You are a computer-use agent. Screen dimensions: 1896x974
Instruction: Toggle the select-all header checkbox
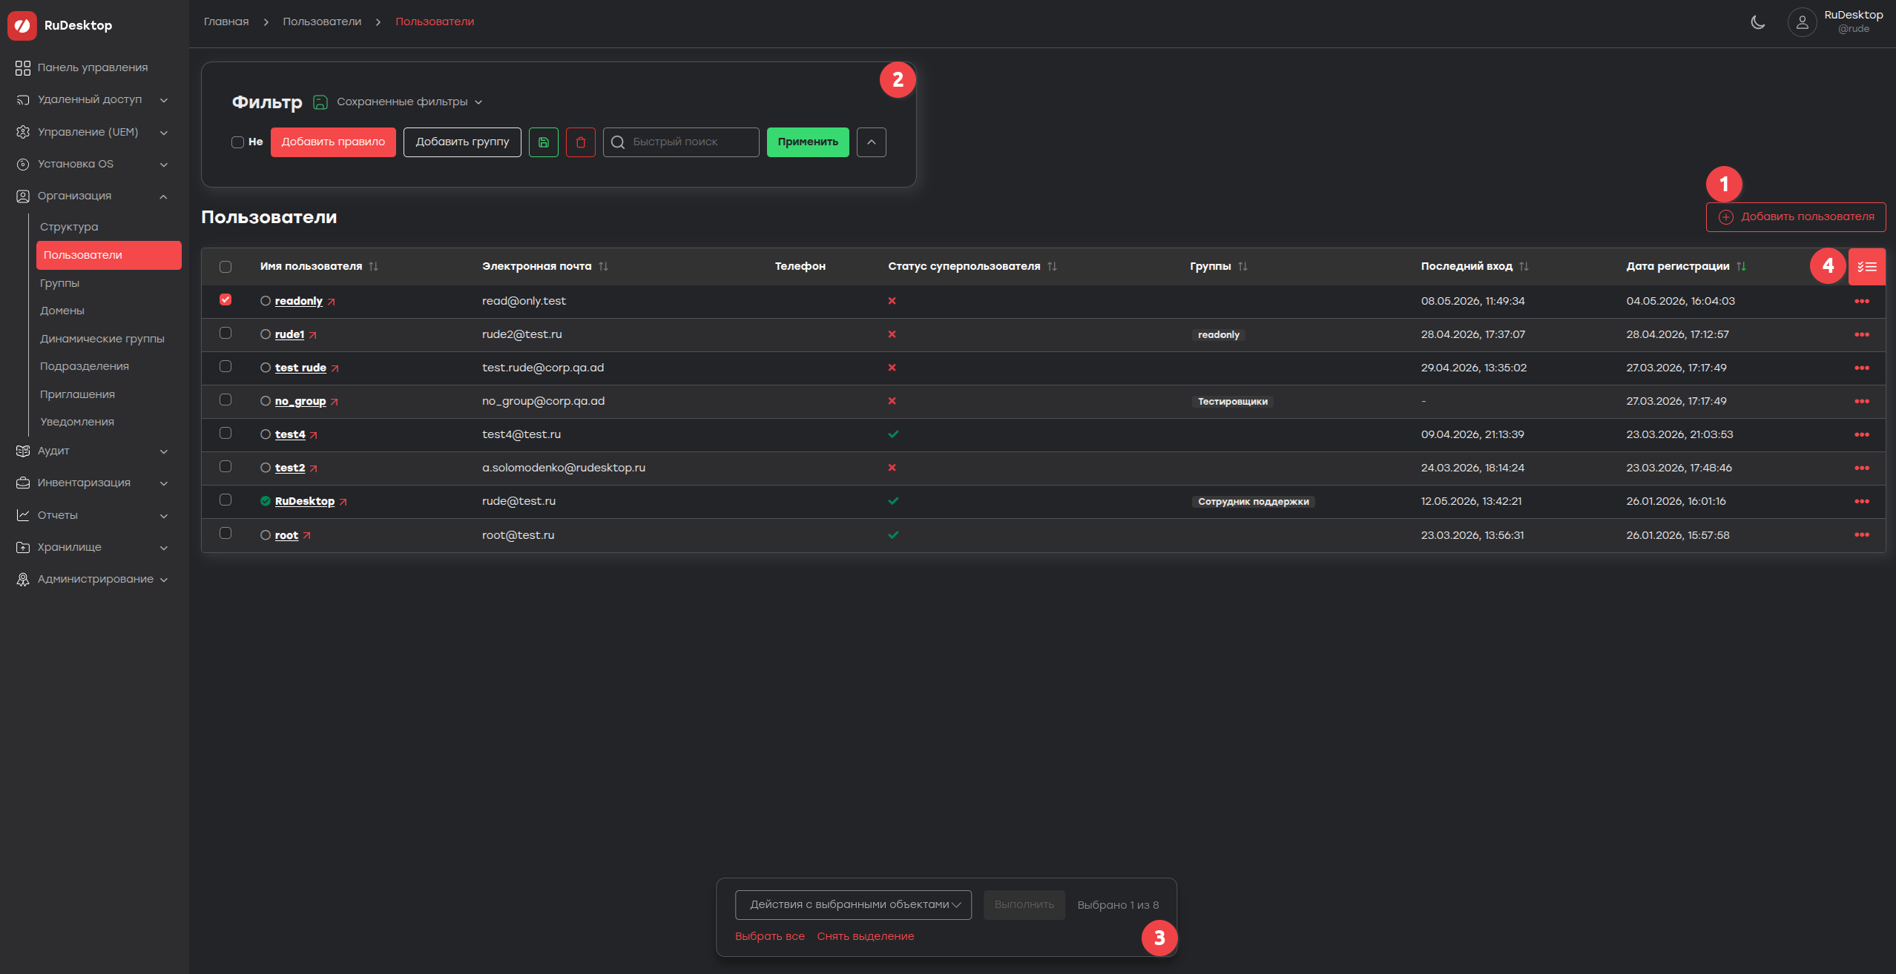[x=226, y=267]
